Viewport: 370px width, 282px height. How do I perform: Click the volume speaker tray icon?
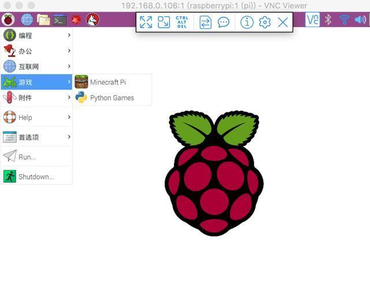click(x=360, y=20)
